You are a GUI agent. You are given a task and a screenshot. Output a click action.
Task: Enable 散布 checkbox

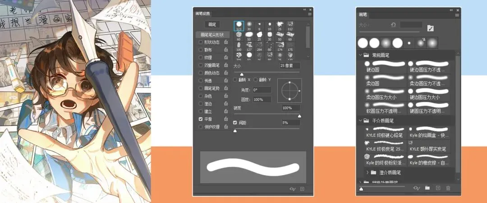pos(201,50)
